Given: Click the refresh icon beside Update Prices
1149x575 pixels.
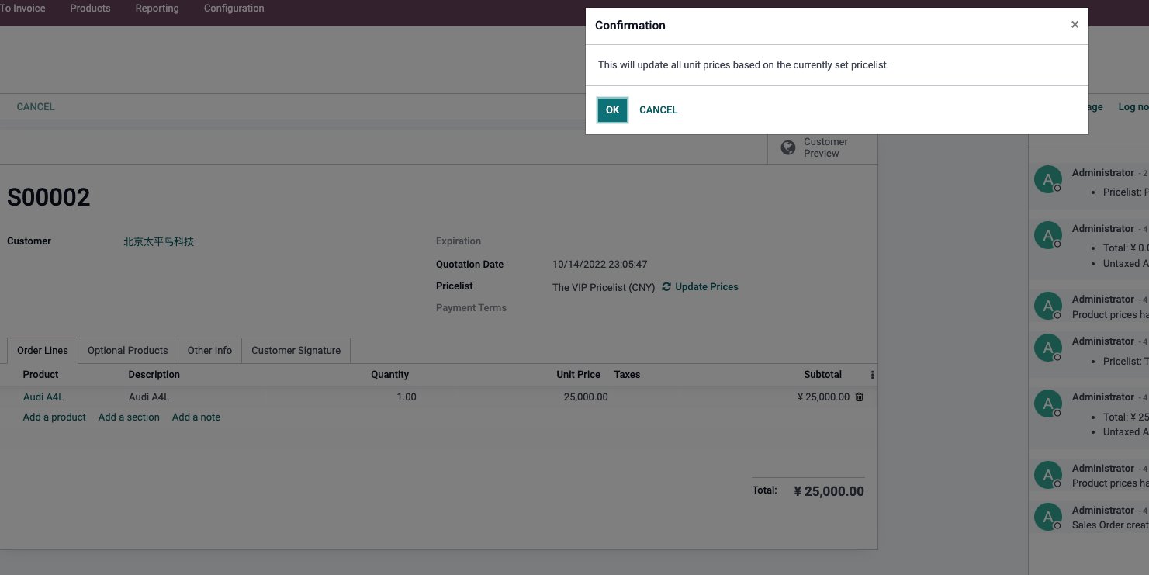Looking at the screenshot, I should tap(666, 287).
